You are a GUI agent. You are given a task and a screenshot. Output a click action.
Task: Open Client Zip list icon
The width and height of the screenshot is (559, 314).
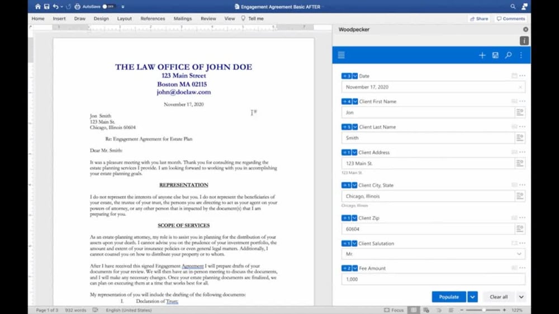520,229
